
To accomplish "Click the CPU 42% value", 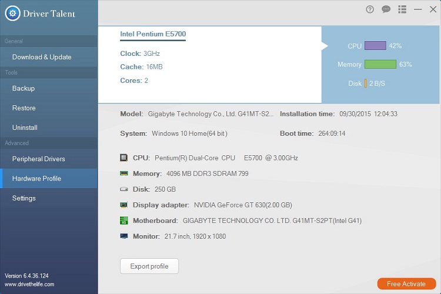I will tap(395, 46).
